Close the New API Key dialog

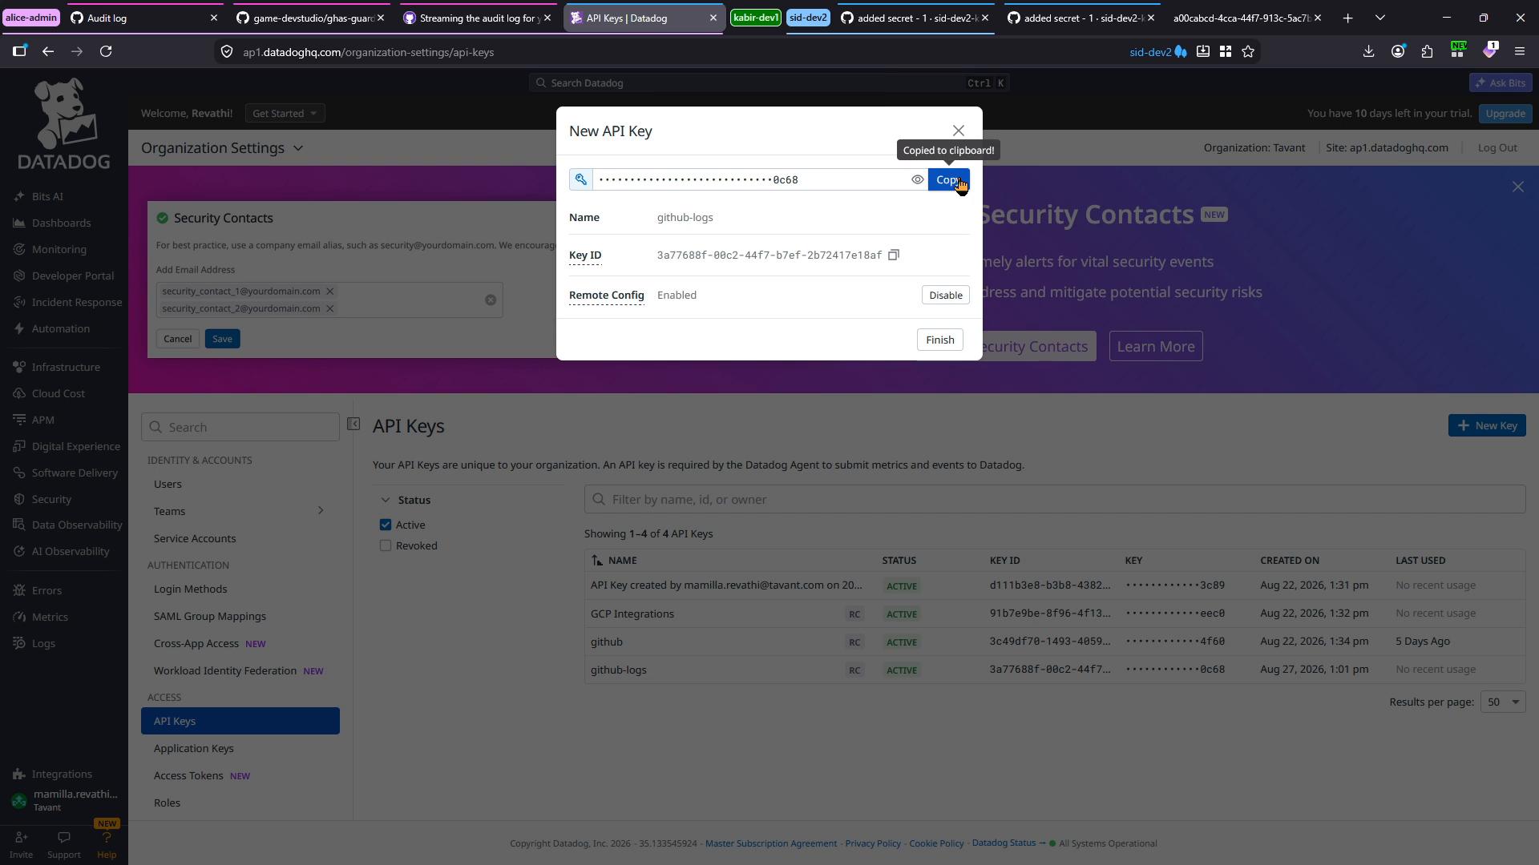click(x=958, y=131)
